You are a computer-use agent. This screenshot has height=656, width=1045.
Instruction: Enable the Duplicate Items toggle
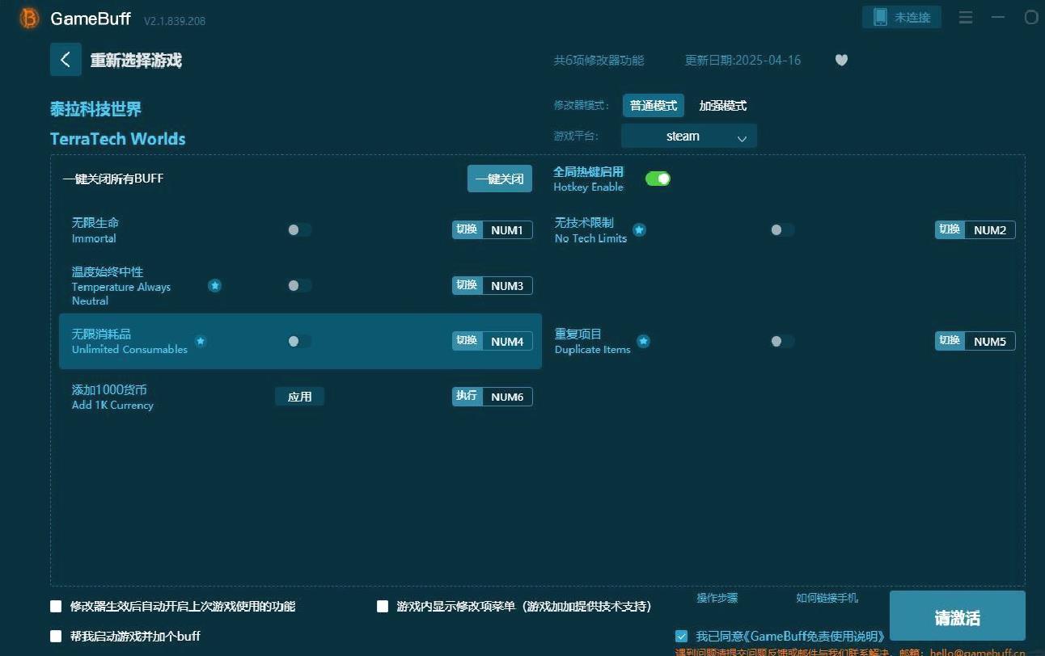pyautogui.click(x=782, y=341)
